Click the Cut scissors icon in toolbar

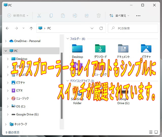point(39,16)
